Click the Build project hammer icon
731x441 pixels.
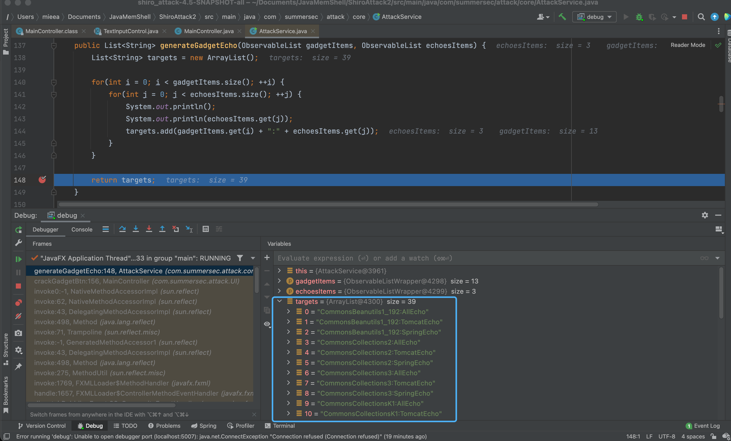(x=562, y=17)
